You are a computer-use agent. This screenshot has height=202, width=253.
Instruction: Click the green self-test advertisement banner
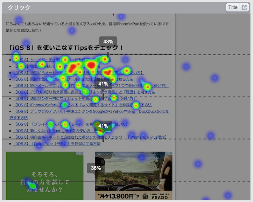coord(45,176)
